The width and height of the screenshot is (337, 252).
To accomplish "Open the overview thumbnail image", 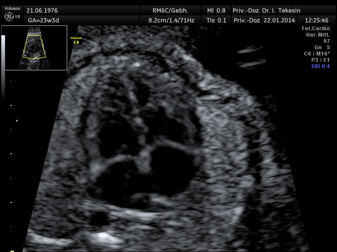I will click(34, 47).
